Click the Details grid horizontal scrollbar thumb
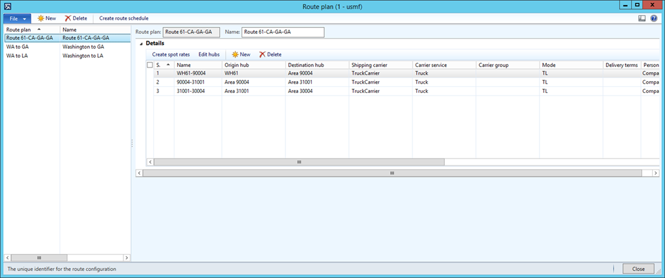Screen dimensions: 665x278 299,162
